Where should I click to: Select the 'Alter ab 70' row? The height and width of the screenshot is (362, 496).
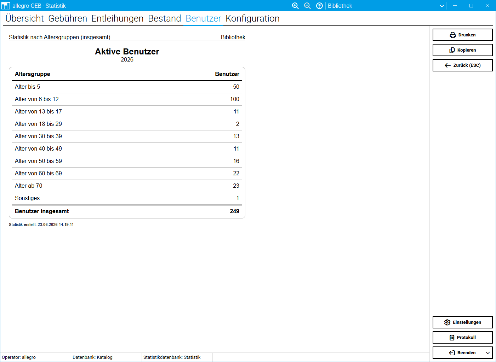click(x=127, y=186)
